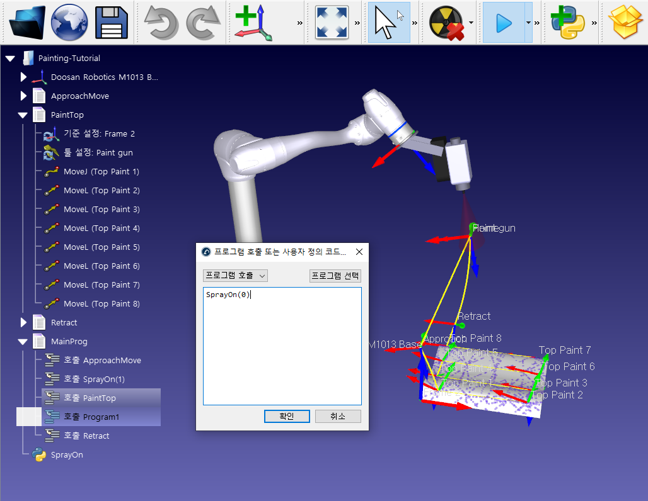
Task: Click the Save station floppy disk icon
Action: point(112,23)
